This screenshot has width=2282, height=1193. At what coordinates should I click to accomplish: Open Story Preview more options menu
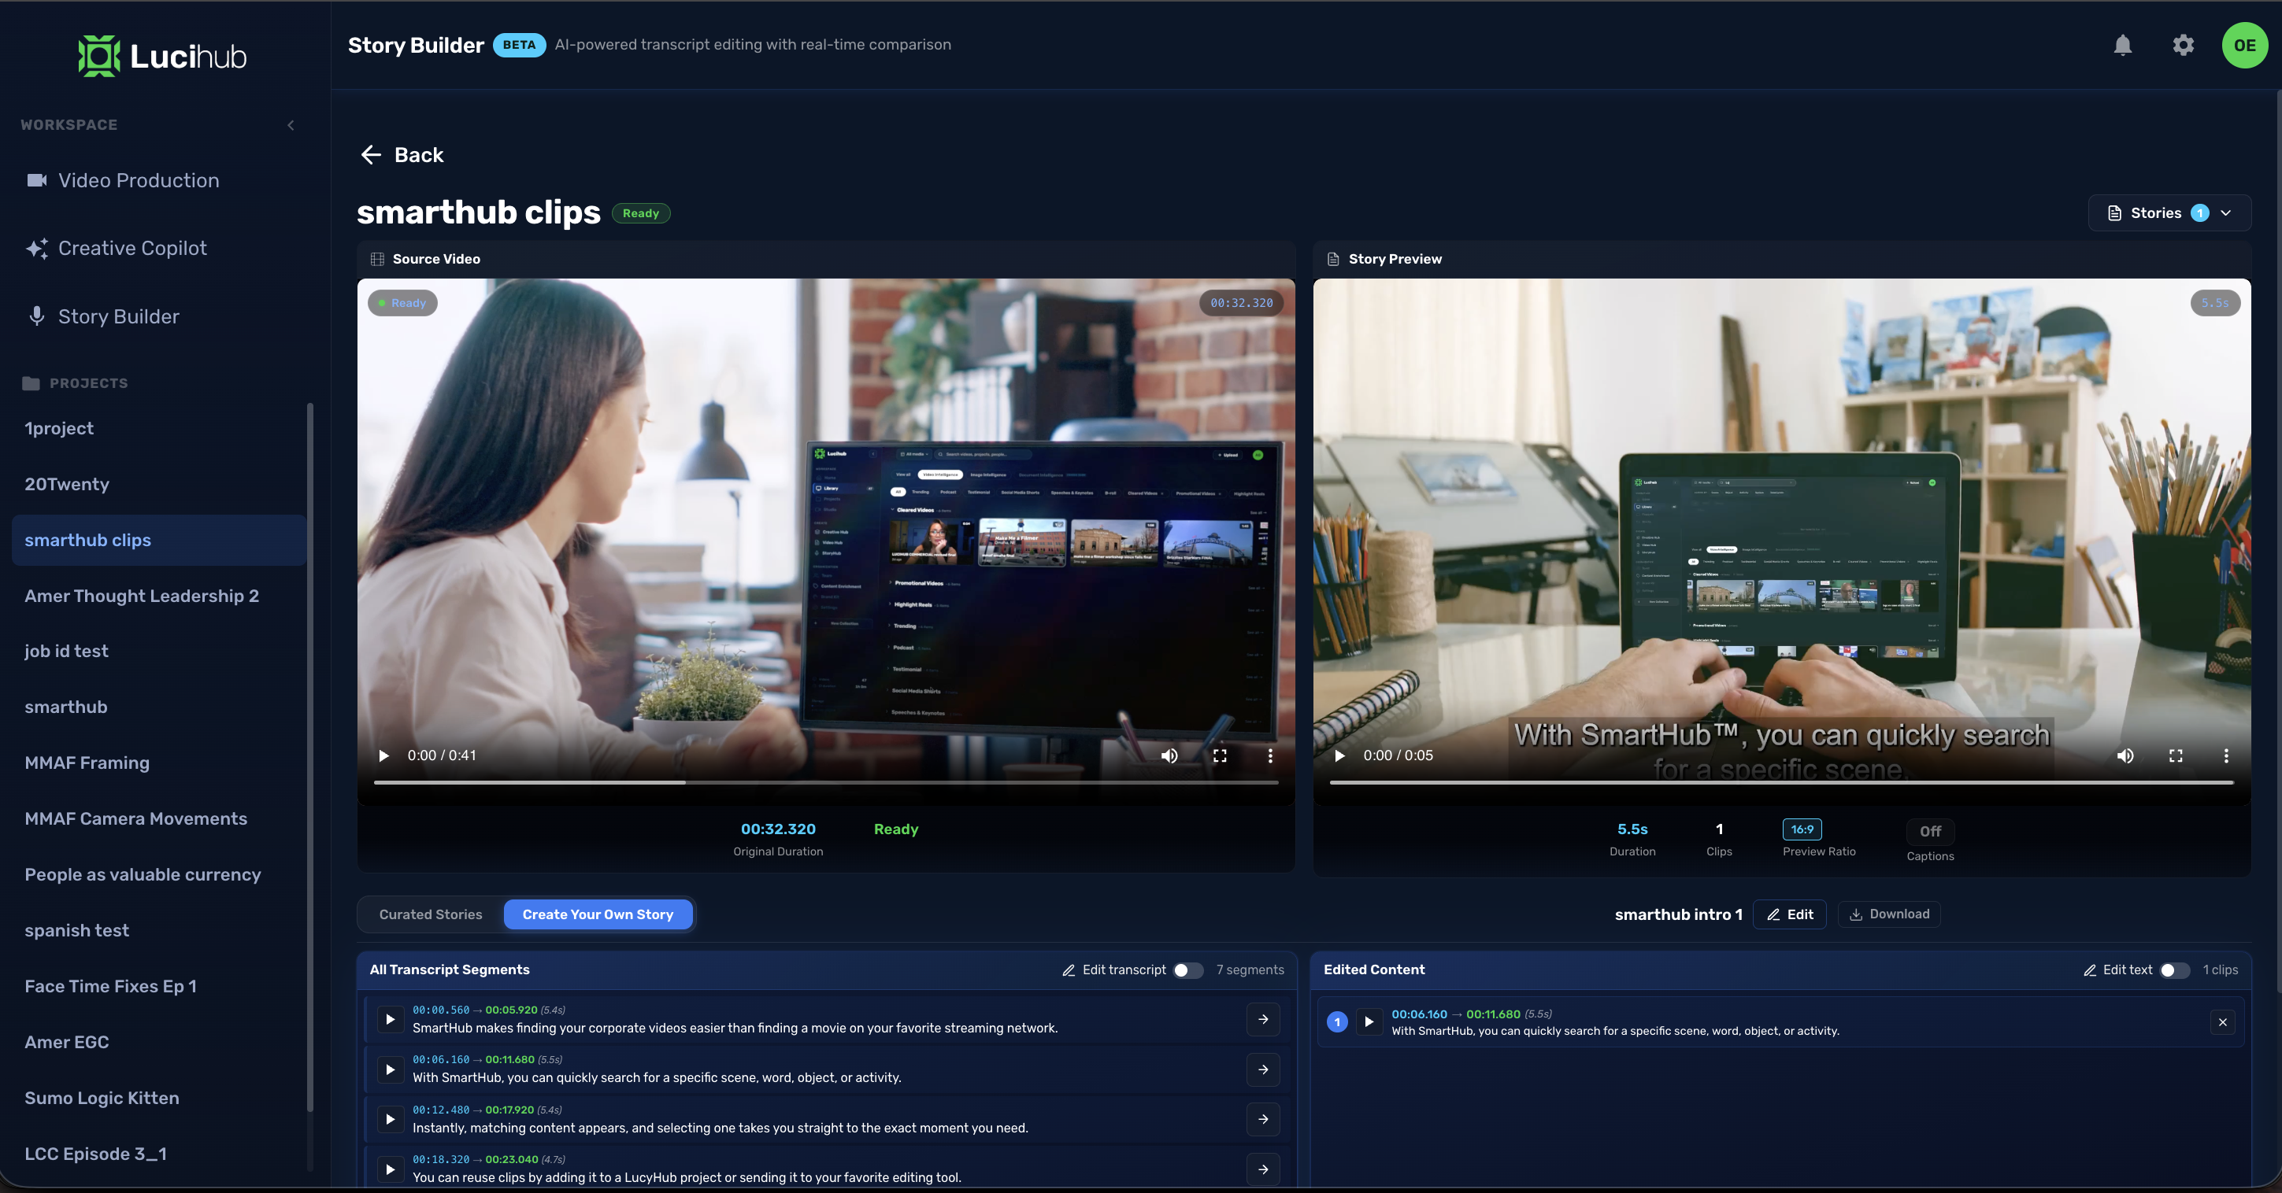pos(2226,755)
